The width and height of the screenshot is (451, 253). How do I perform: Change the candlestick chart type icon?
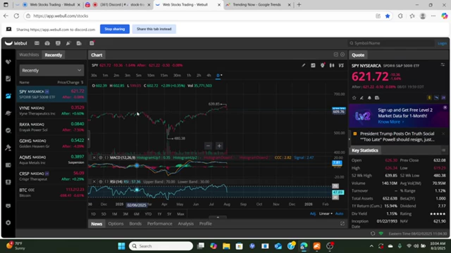(332, 65)
